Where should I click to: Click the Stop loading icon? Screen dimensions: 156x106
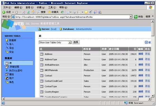pyautogui.click(x=24, y=12)
